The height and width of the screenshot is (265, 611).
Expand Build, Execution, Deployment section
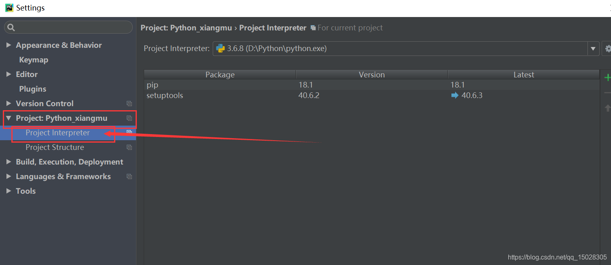point(9,162)
